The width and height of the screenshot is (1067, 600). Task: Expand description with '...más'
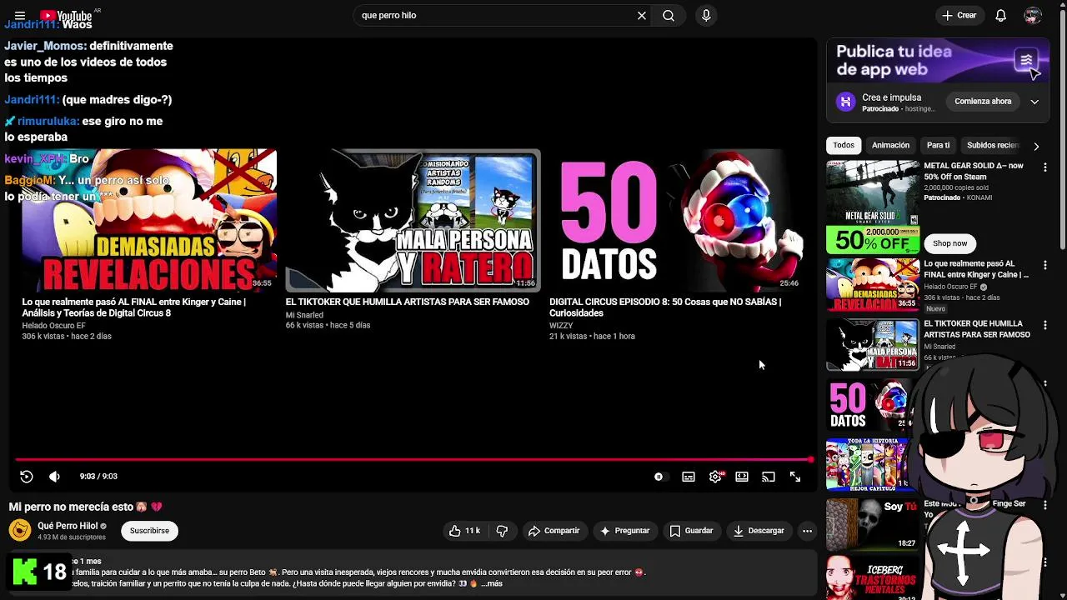point(492,583)
